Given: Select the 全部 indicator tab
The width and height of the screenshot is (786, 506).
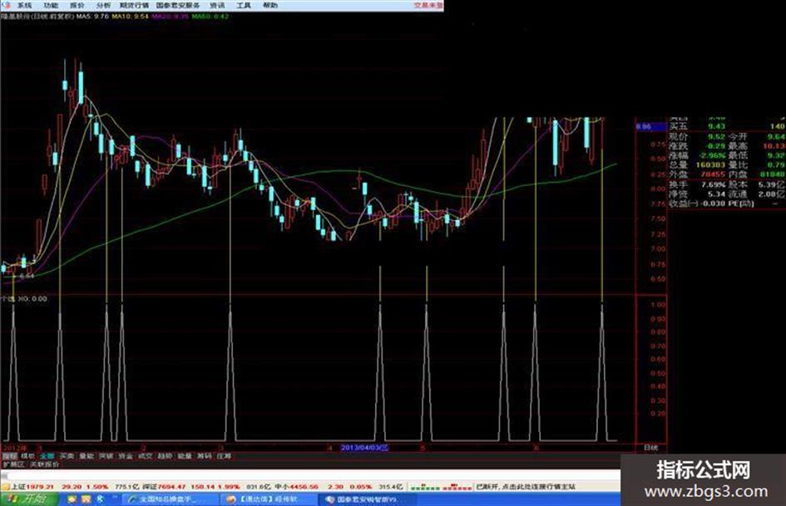Looking at the screenshot, I should (47, 456).
